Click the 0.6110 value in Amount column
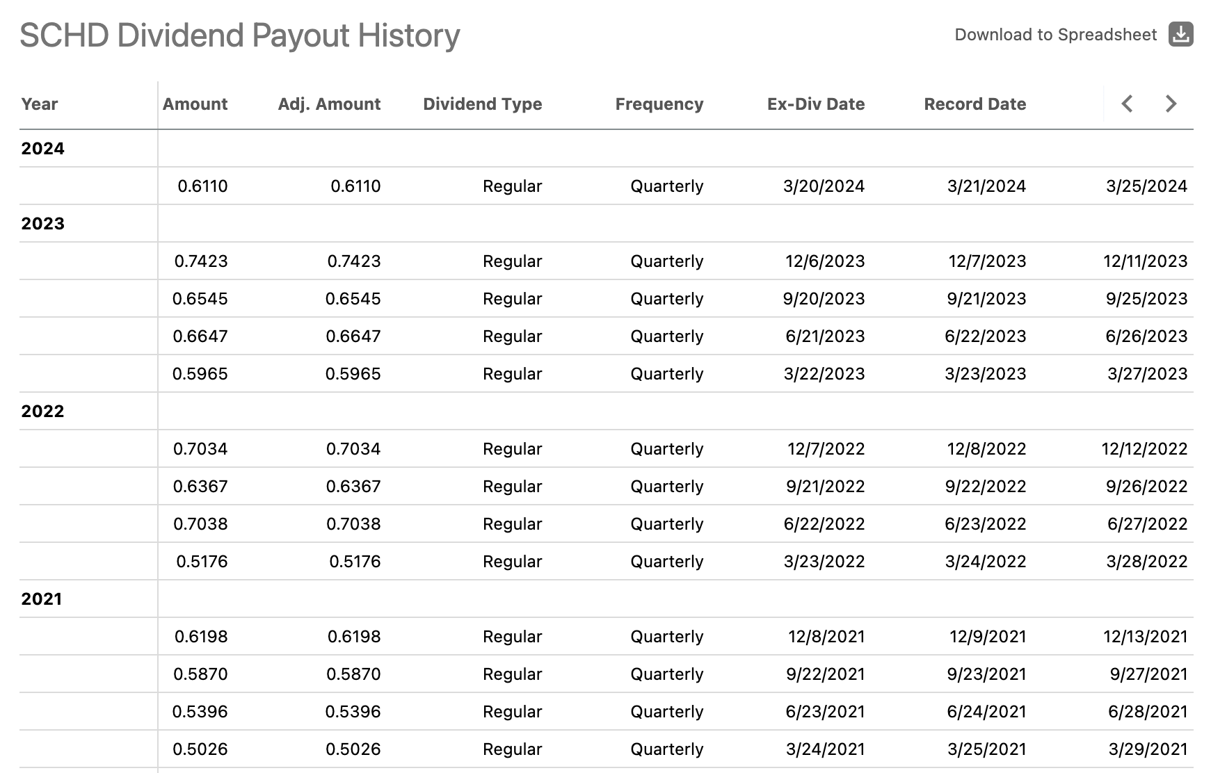Screen dimensions: 1227x773 click(x=202, y=186)
